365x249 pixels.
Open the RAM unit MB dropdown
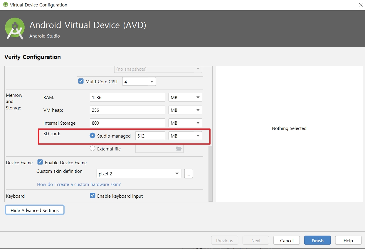[185, 97]
